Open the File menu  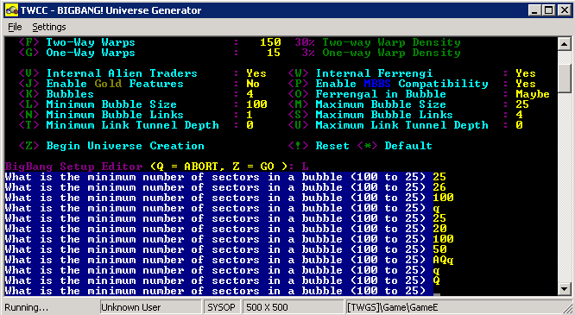[x=15, y=27]
